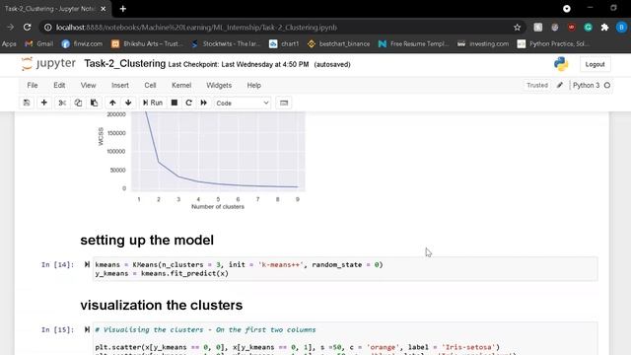Open the browser Extensions puzzle icon
This screenshot has height=355, width=631.
click(604, 28)
